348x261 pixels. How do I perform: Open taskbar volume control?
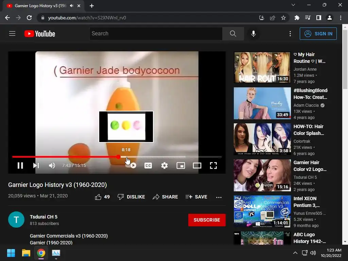click(x=313, y=253)
